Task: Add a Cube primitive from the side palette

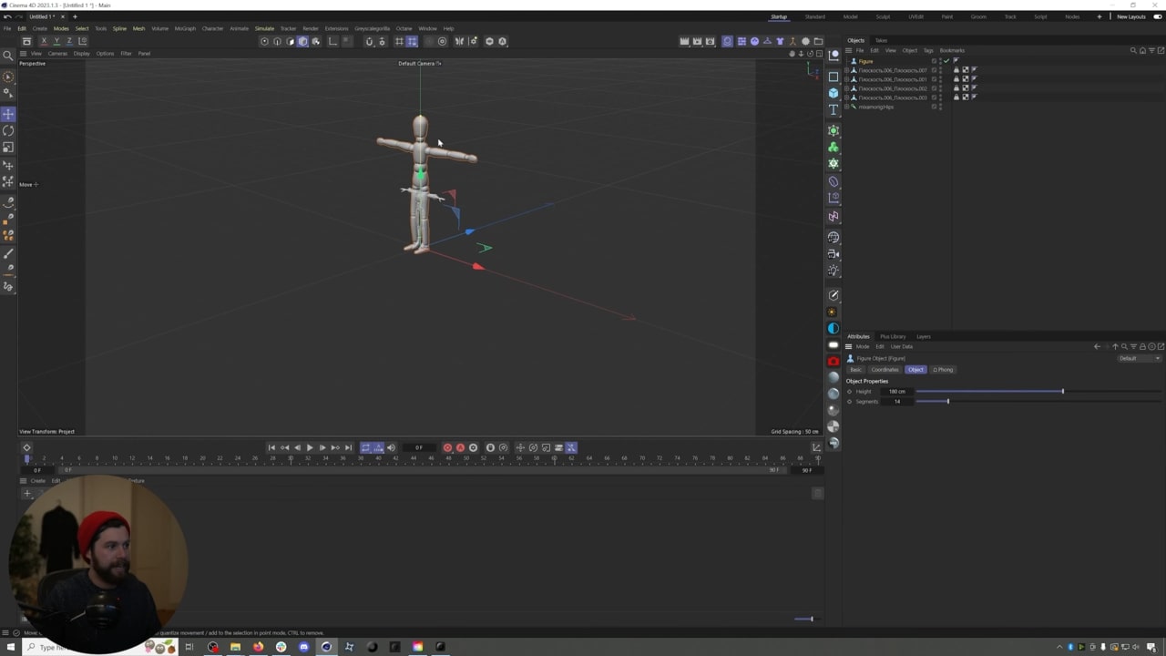Action: tap(834, 93)
